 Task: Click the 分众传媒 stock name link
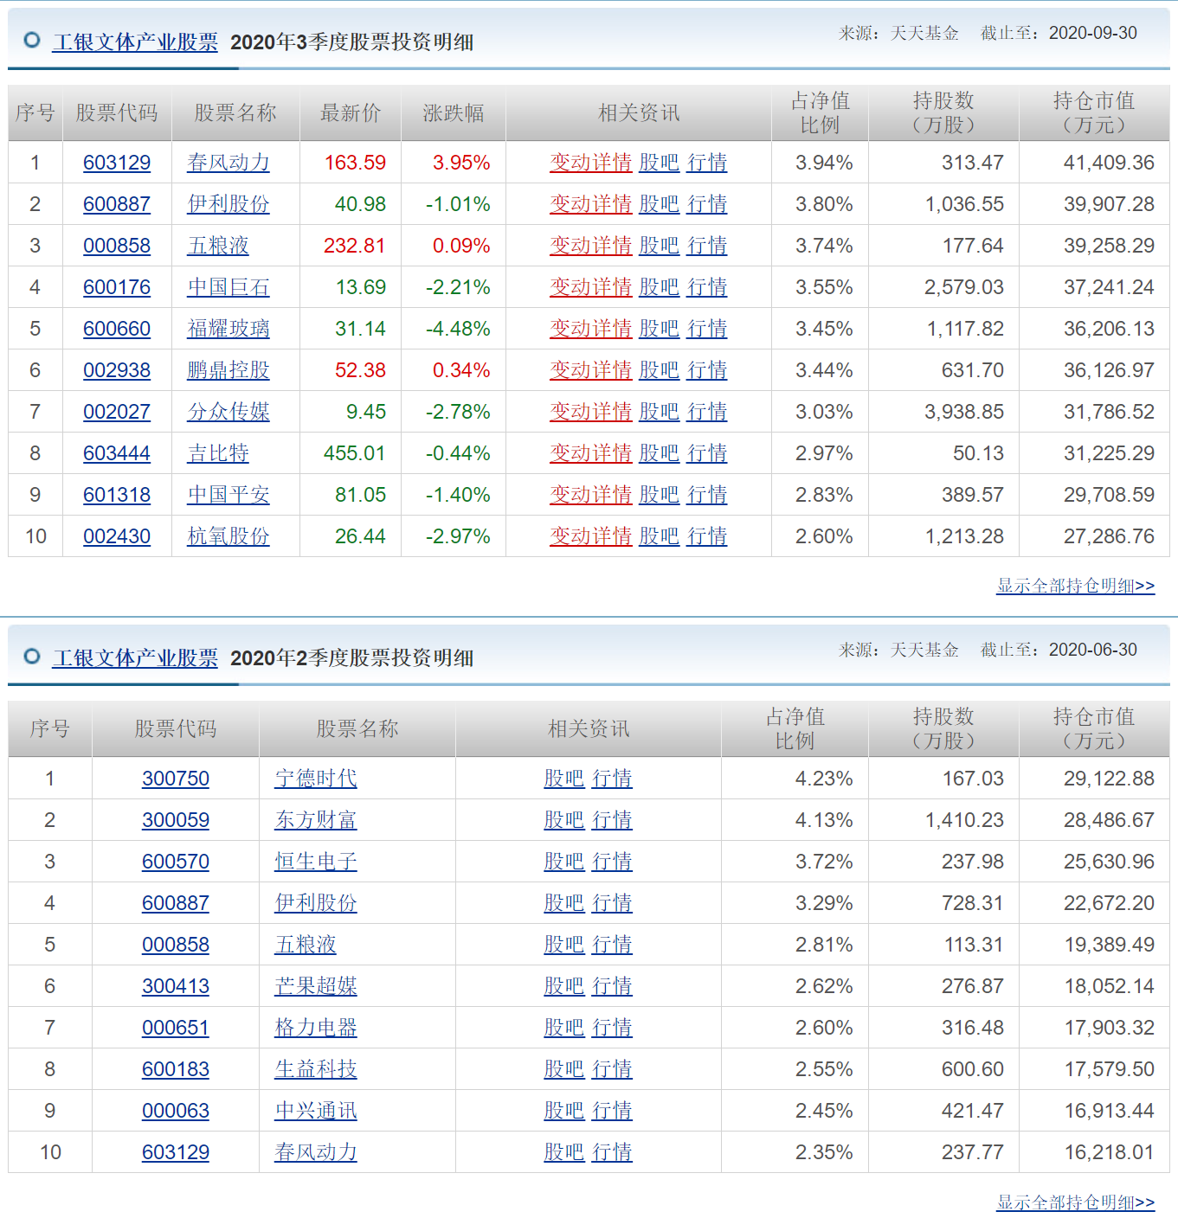(x=229, y=412)
